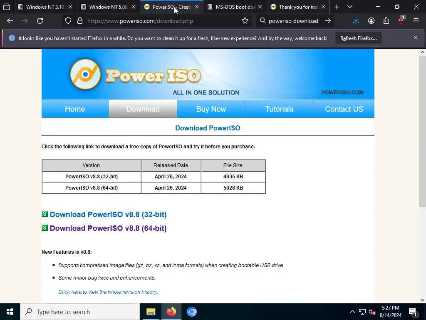Click the POWERISO.COM banner text

[342, 92]
